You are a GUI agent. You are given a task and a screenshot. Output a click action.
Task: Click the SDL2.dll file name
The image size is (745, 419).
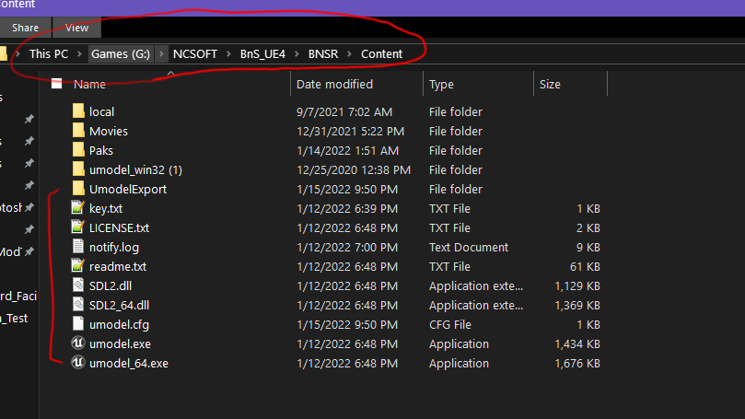(x=111, y=286)
